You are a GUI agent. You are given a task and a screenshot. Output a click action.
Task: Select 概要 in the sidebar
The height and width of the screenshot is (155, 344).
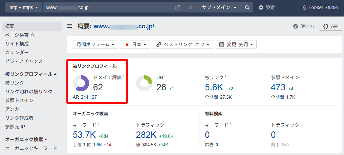pos(32,26)
